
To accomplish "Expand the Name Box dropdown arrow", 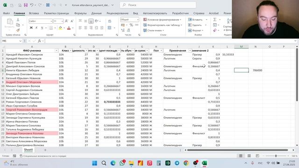I will tap(21, 41).
